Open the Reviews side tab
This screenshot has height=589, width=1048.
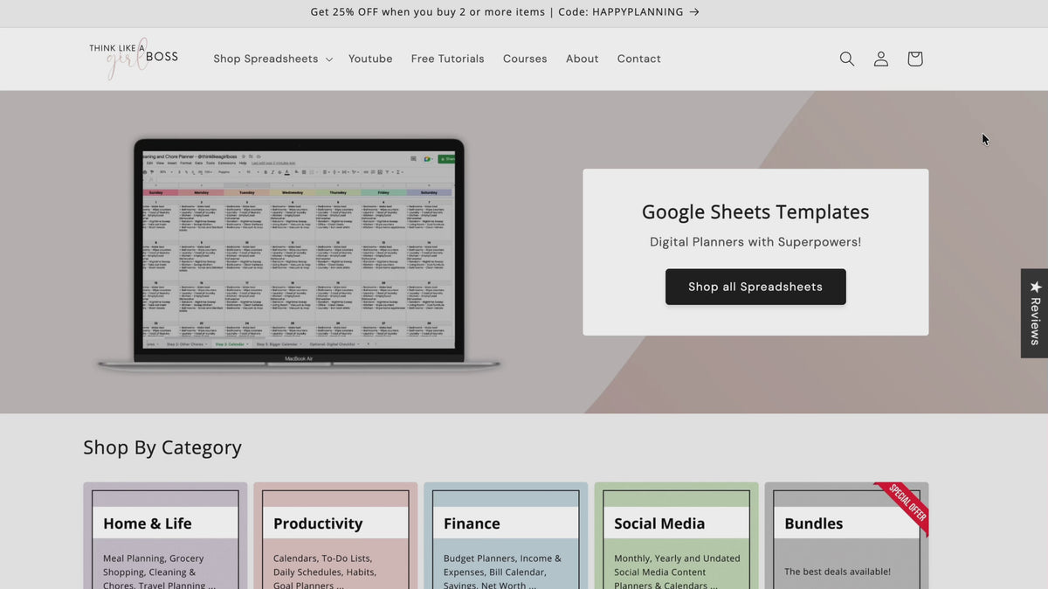pyautogui.click(x=1035, y=313)
